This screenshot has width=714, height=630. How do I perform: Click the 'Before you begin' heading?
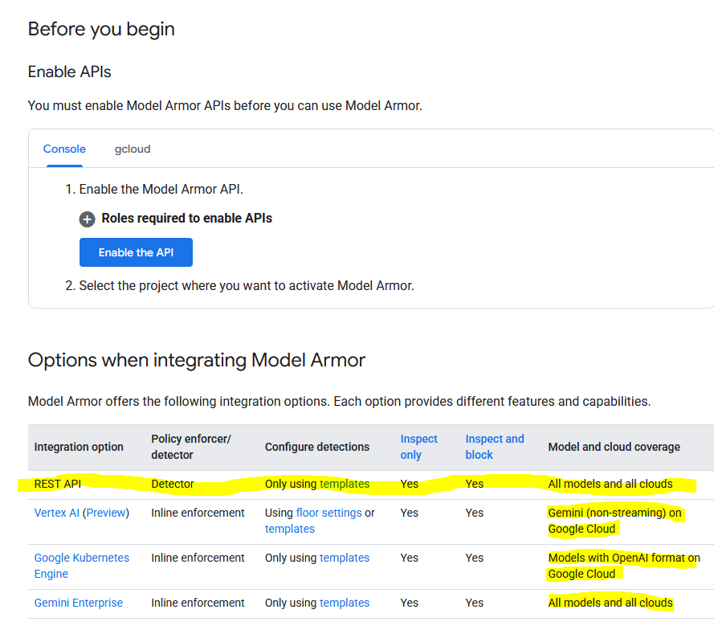point(101,29)
